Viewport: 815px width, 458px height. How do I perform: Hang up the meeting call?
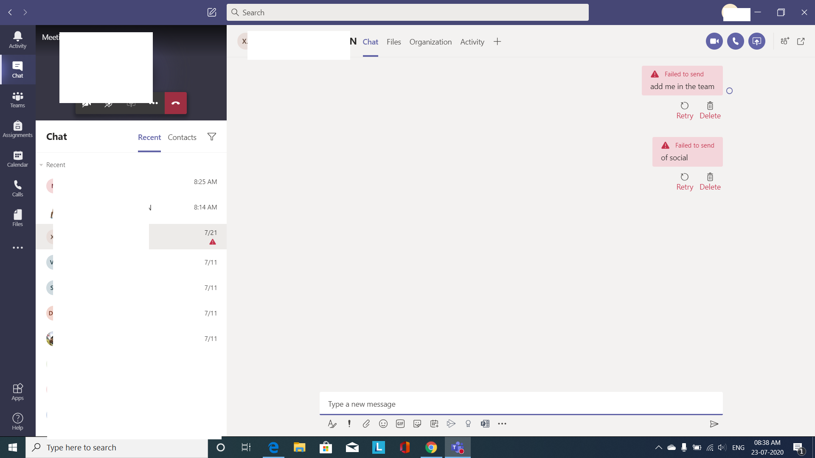[x=175, y=103]
